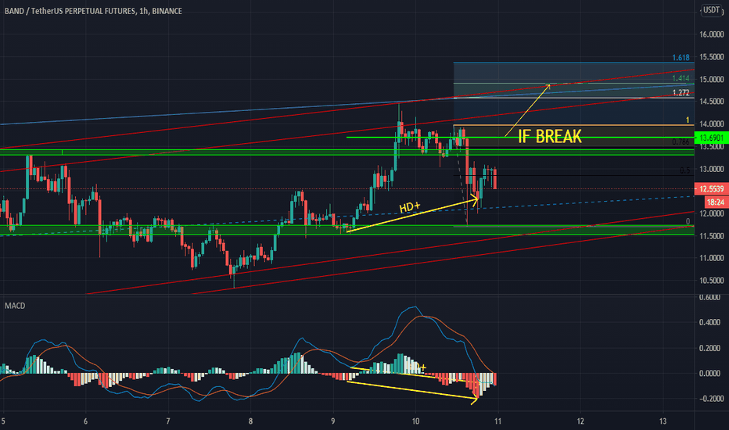Click the 1.414 Fibonacci level label

[x=681, y=78]
